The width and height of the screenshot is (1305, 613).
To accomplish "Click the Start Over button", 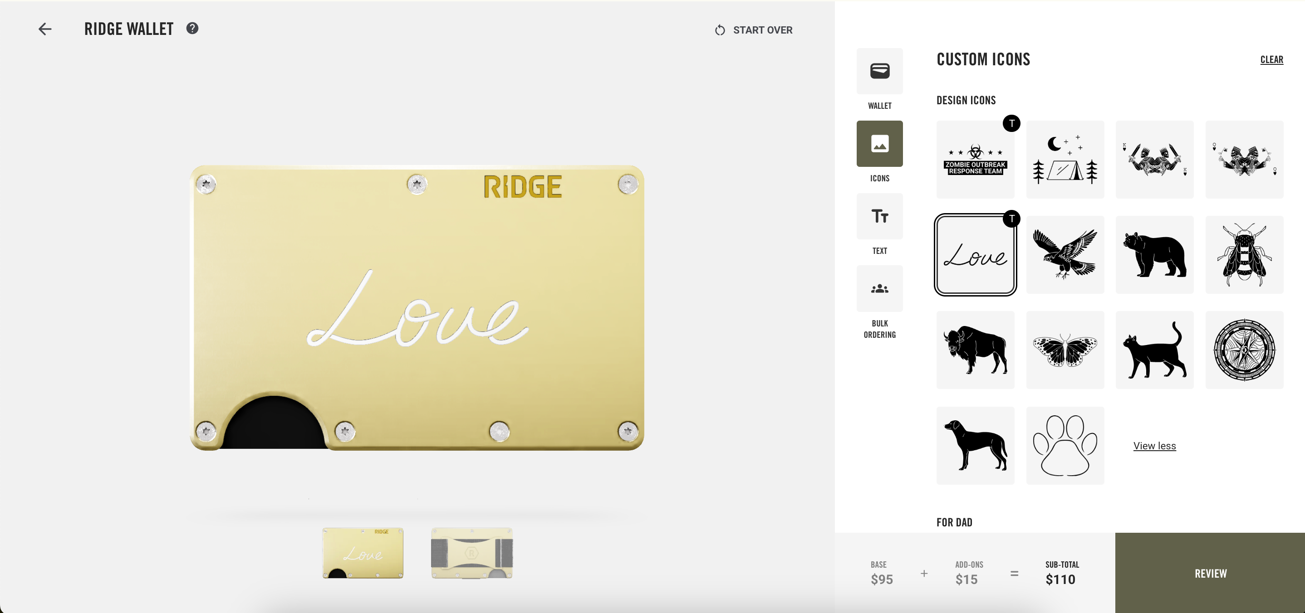I will coord(753,30).
